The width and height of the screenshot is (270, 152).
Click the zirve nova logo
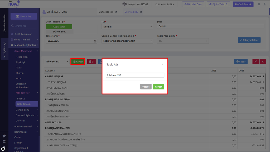point(14,4)
